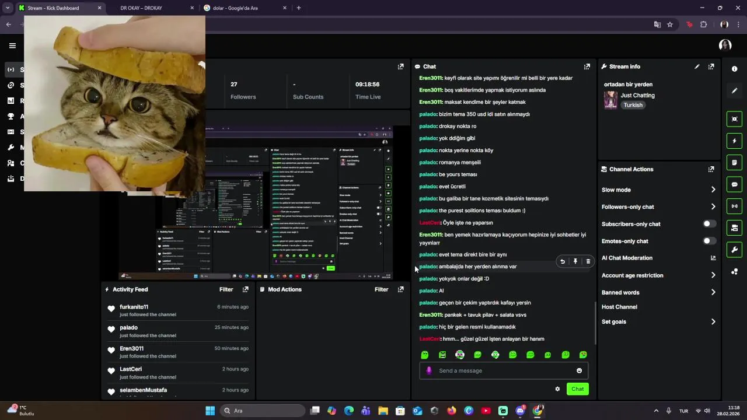Pop out the Chat panel
The width and height of the screenshot is (747, 420).
(x=587, y=66)
